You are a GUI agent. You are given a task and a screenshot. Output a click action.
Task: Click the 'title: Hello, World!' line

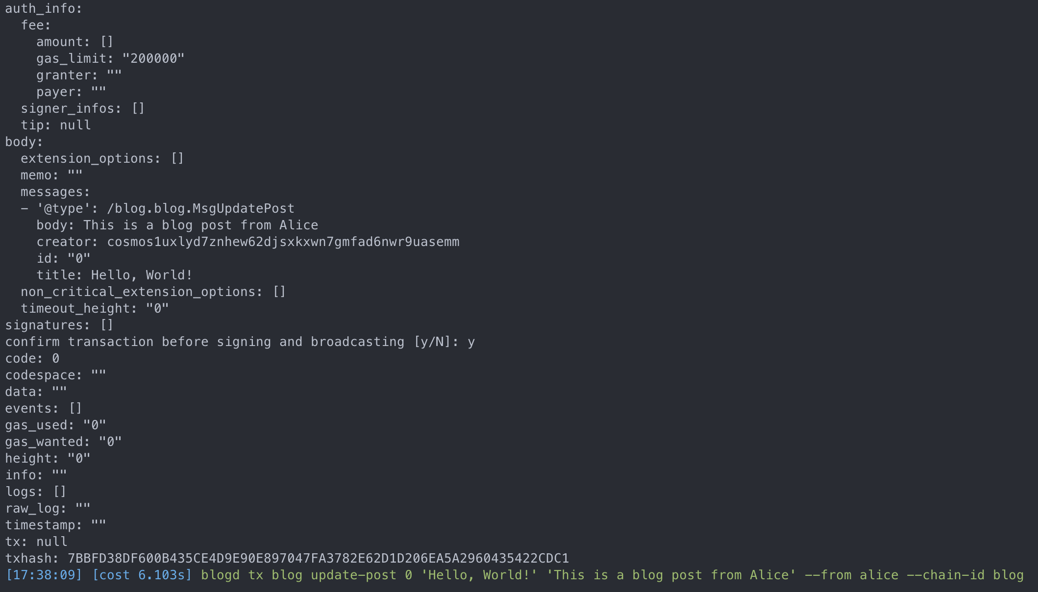[114, 275]
